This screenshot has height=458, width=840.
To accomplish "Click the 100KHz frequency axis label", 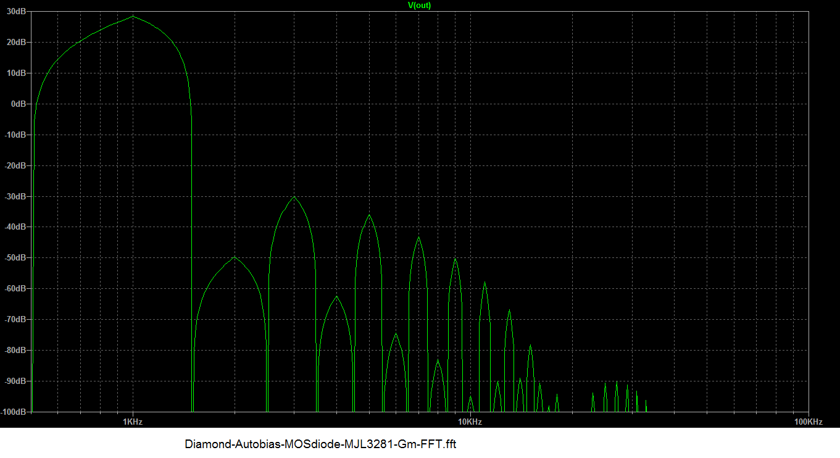I will click(809, 422).
